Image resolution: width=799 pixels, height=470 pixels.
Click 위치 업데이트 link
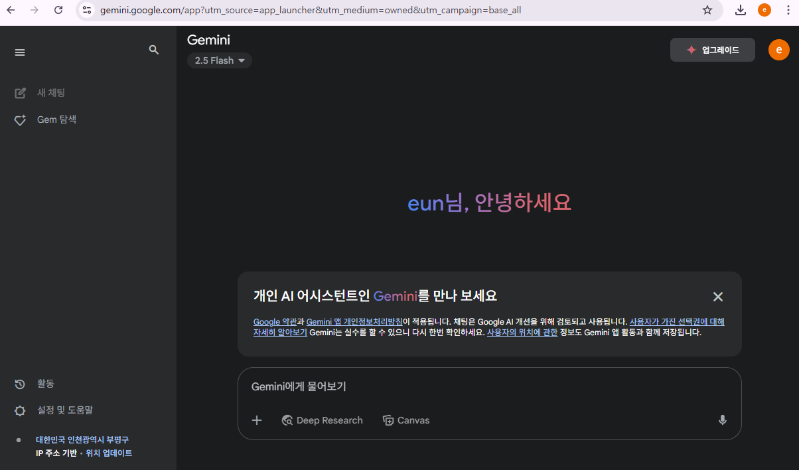tap(109, 453)
